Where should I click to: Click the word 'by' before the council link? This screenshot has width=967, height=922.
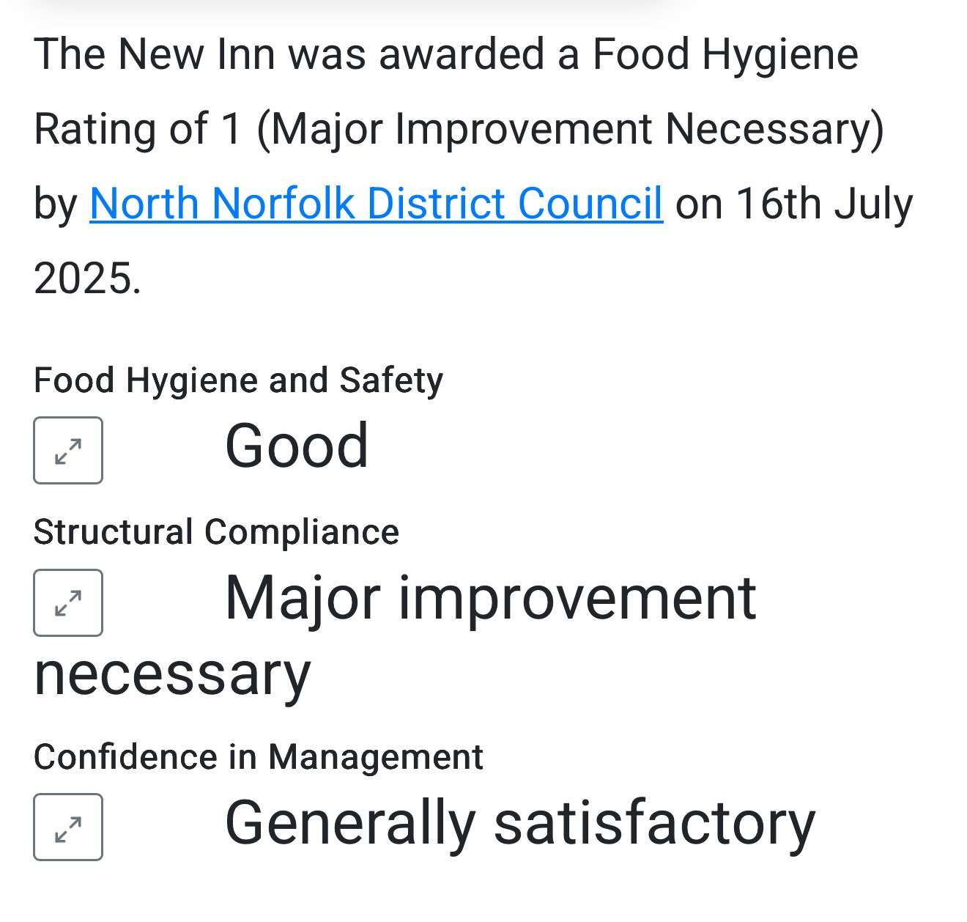click(x=55, y=204)
